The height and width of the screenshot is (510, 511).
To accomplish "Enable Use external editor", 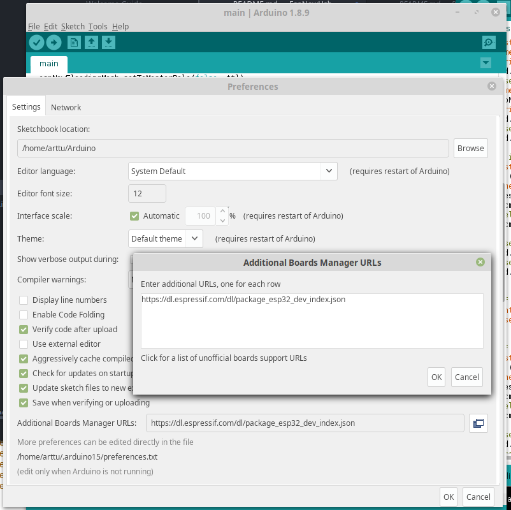I will (24, 344).
